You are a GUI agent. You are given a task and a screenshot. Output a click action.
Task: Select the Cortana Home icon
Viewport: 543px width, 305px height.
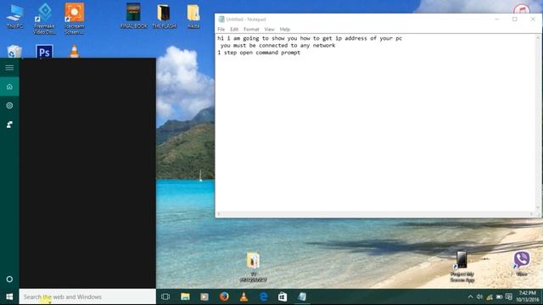point(9,86)
